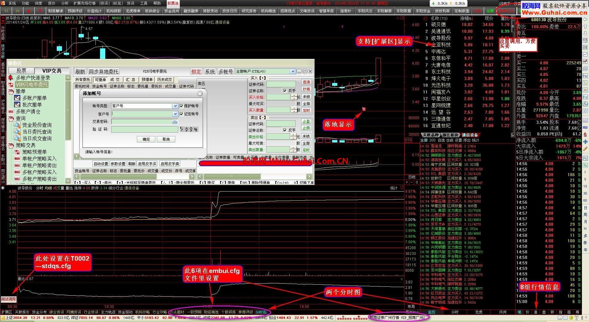Open the 帐号类型 dropdown
Image resolution: width=589 pixels, height=322 pixels.
click(175, 106)
